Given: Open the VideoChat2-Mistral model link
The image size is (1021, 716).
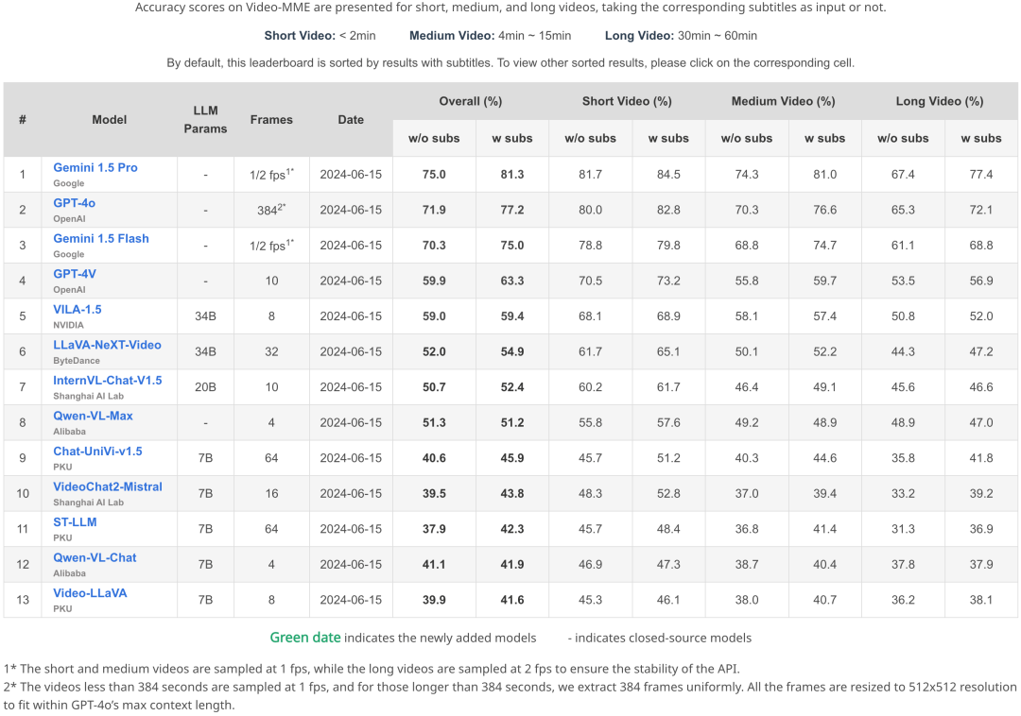Looking at the screenshot, I should [x=108, y=486].
